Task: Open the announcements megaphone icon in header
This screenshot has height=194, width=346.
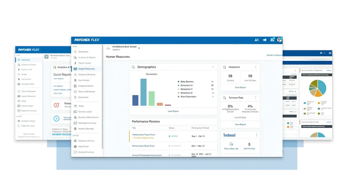Action: [x=265, y=40]
